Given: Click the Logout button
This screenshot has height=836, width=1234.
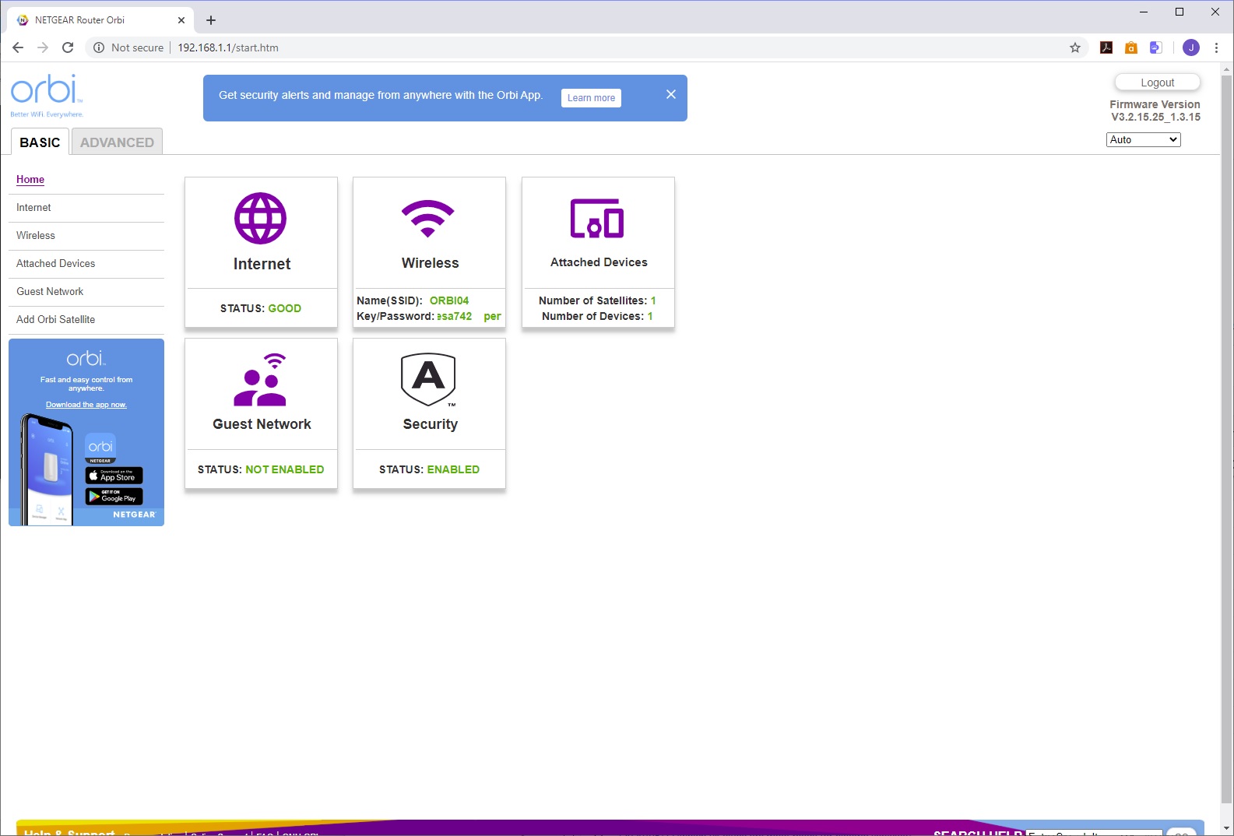Looking at the screenshot, I should pos(1157,83).
